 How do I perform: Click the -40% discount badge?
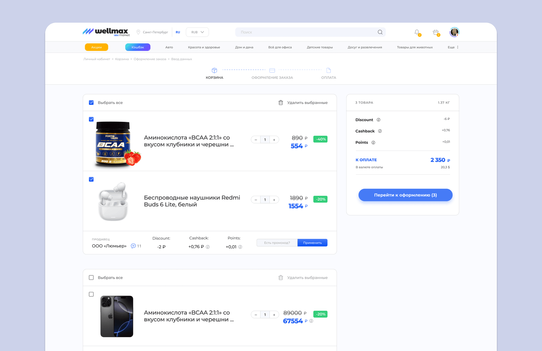click(x=320, y=139)
